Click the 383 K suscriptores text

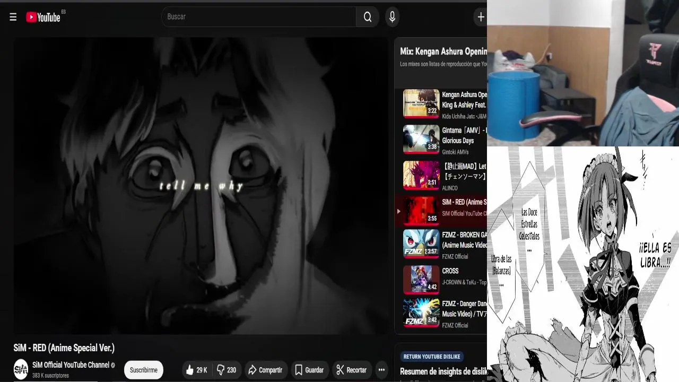pyautogui.click(x=50, y=376)
